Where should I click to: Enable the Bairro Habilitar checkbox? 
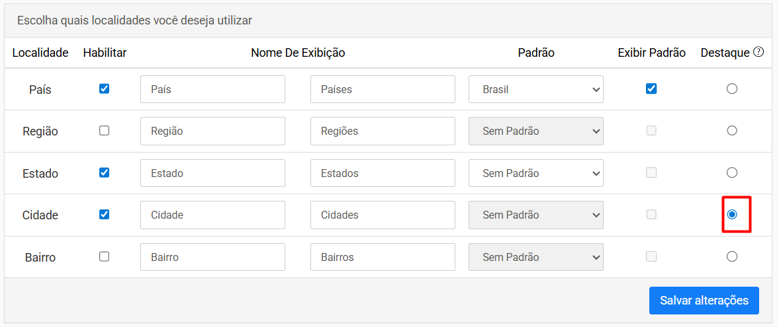pos(105,256)
